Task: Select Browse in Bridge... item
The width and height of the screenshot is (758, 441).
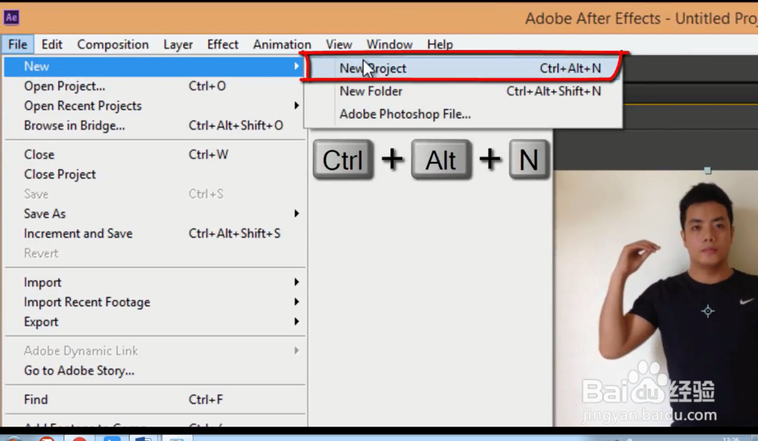Action: (154, 126)
